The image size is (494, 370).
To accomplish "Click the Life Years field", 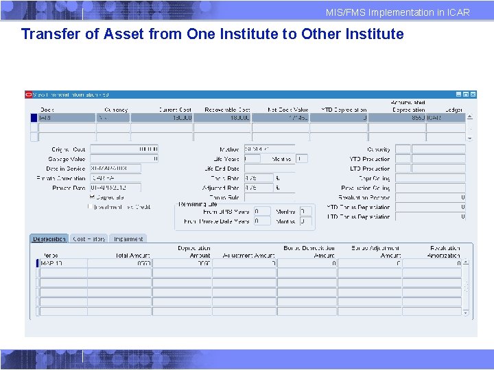I will coord(252,159).
